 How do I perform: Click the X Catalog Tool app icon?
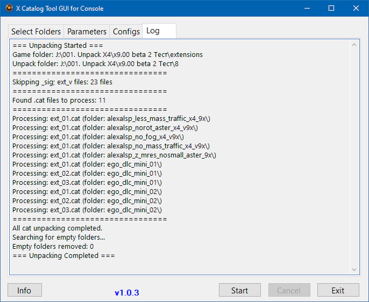[x=9, y=9]
